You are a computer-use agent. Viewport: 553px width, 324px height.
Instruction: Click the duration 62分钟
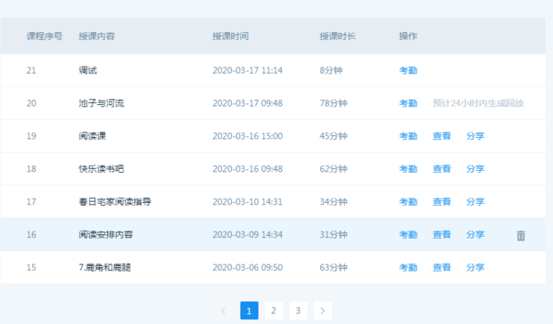(x=334, y=169)
